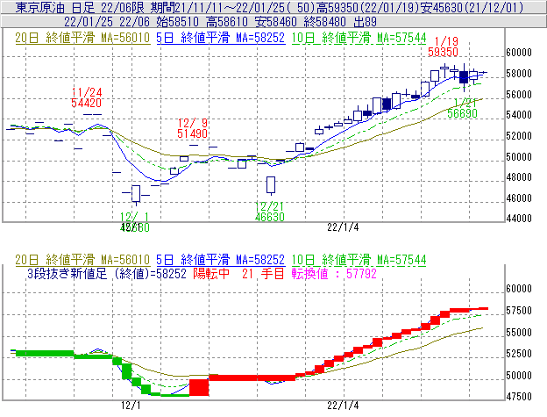The width and height of the screenshot is (547, 417).
Task: Click the 12/21 low candlestick above 46630
Action: 271,185
